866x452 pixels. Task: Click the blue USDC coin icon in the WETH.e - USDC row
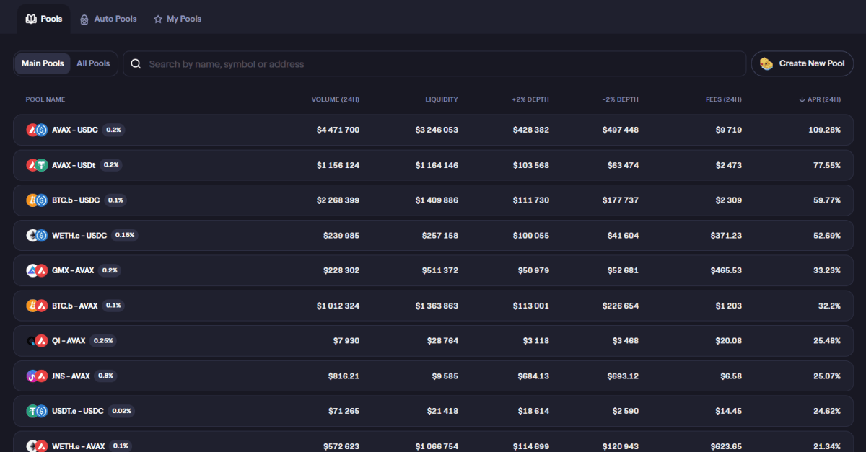tap(42, 235)
